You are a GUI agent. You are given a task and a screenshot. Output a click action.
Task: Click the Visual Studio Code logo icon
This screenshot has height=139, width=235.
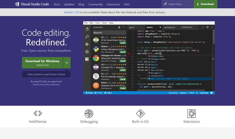(x=17, y=4)
